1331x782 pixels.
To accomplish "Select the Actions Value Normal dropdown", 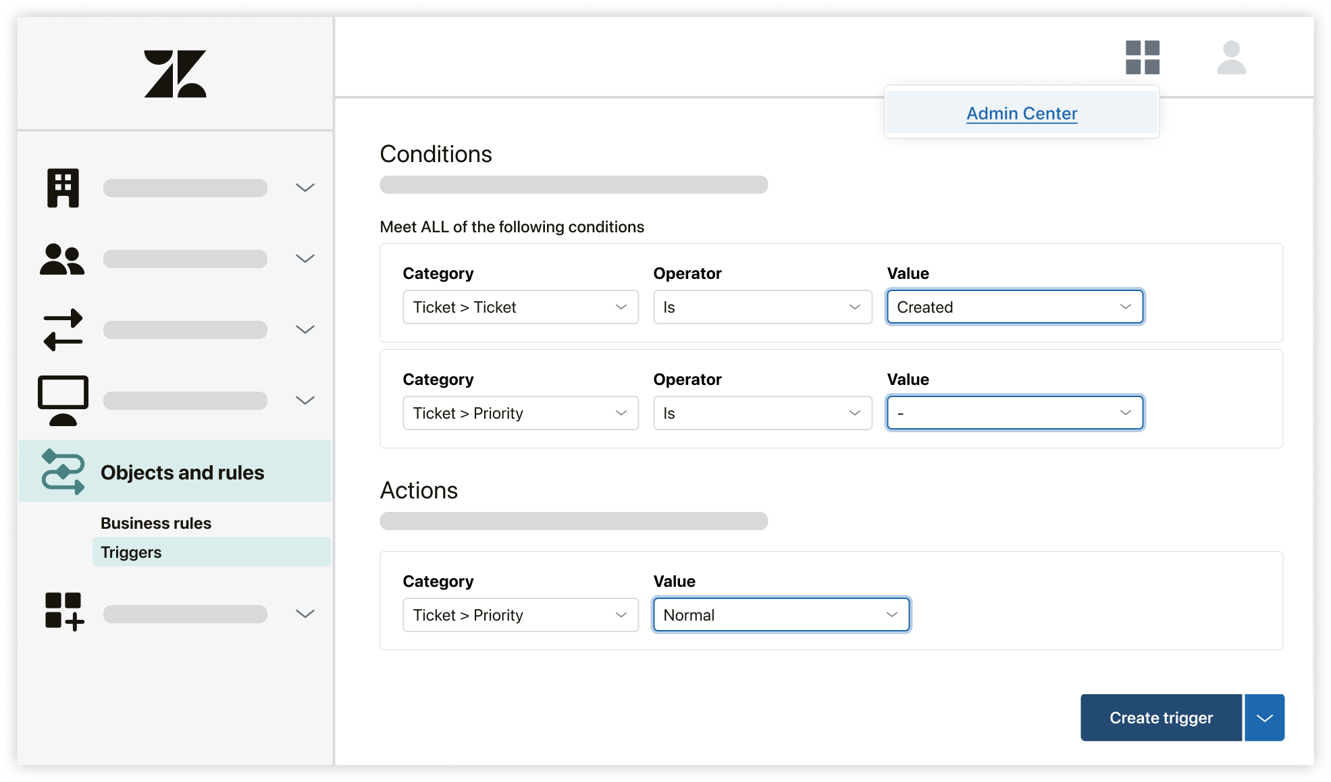I will click(x=780, y=615).
